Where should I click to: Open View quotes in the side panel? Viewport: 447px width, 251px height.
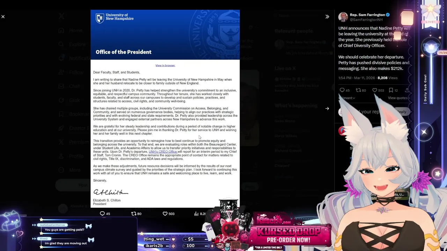click(x=397, y=98)
